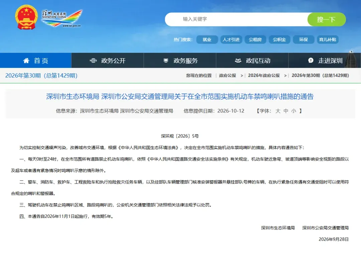Select hot search tag 公租房
This screenshot has width=361, height=255.
point(255,40)
